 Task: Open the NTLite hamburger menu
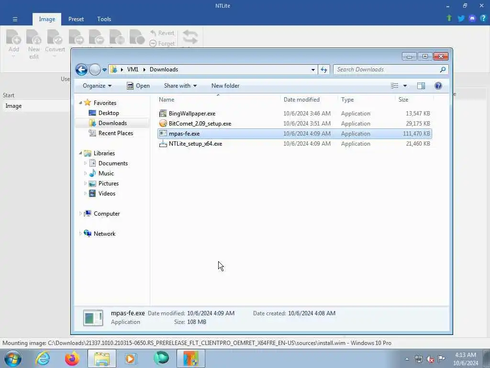15,19
